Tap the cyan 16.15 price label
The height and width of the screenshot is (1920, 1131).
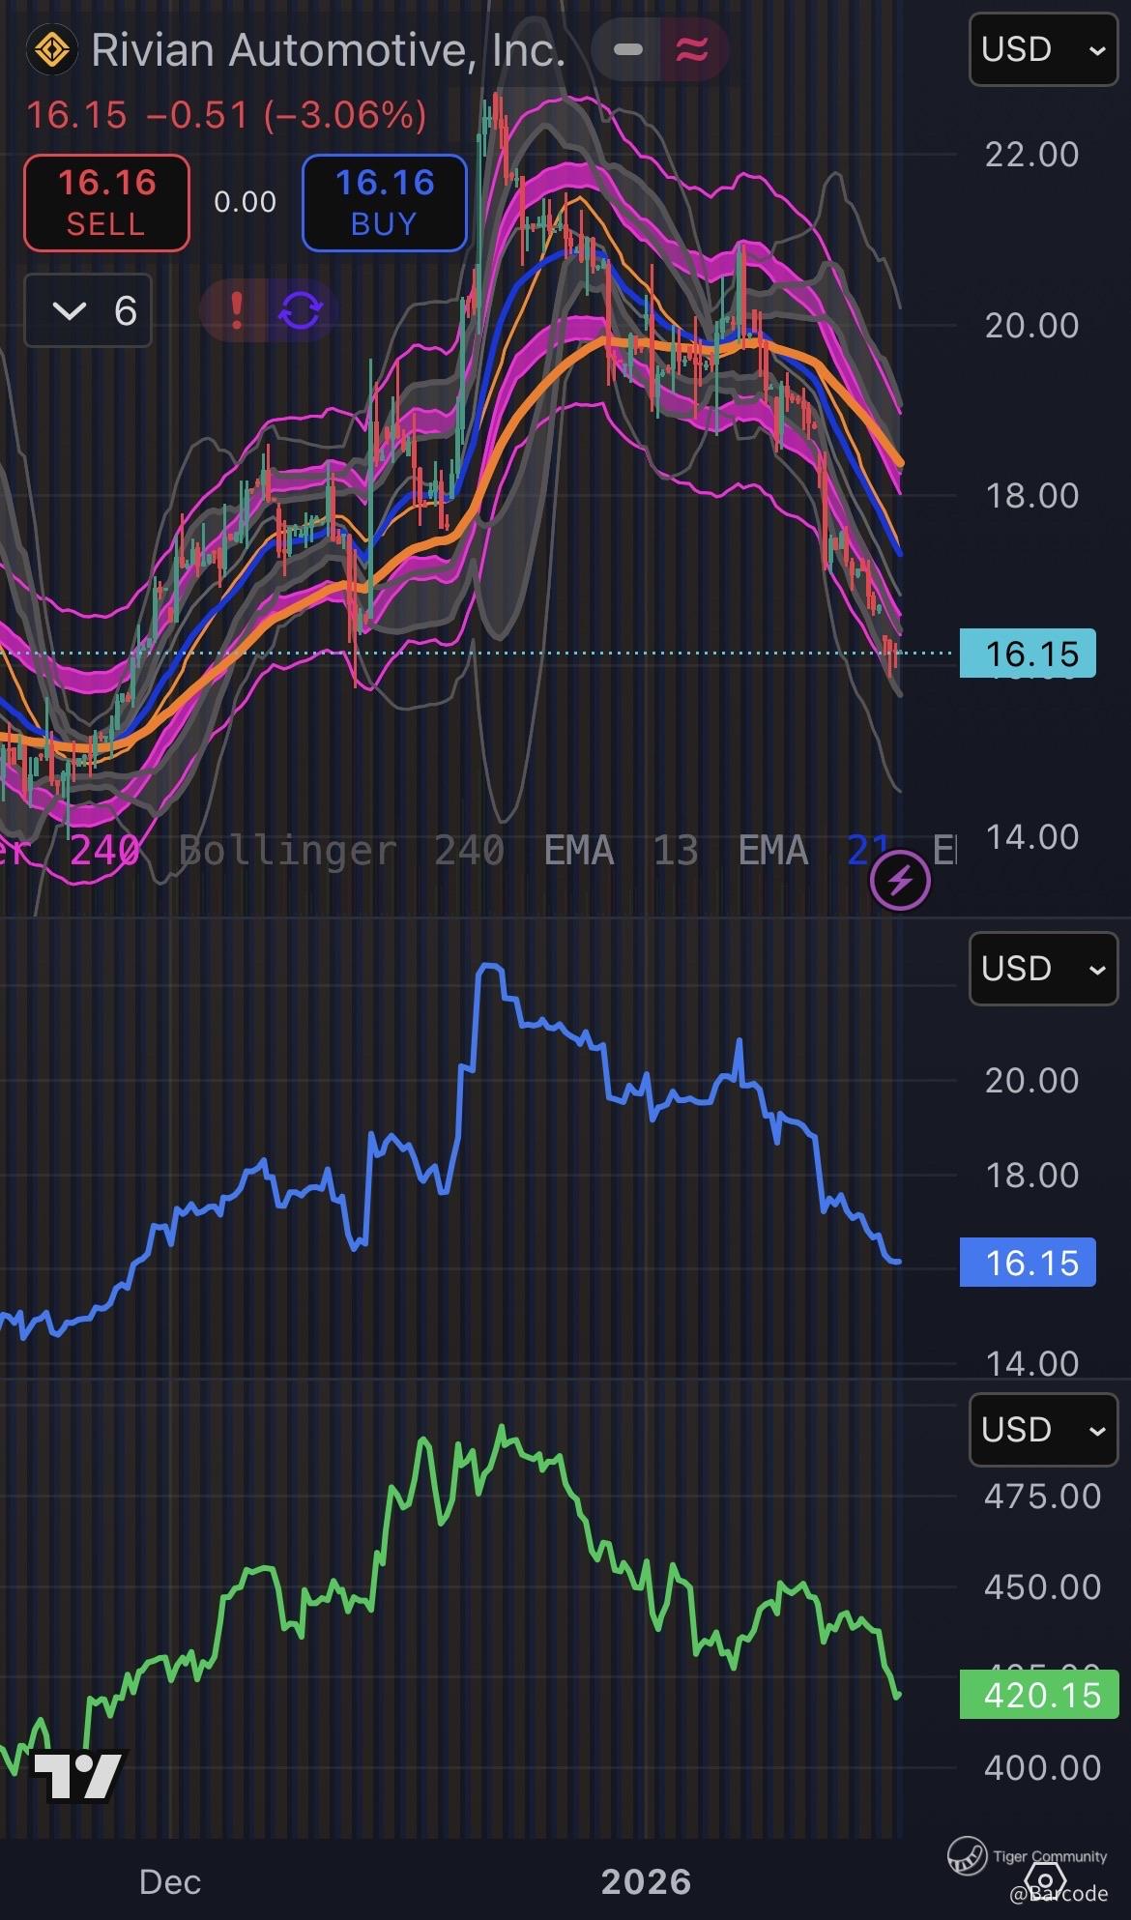click(1028, 654)
